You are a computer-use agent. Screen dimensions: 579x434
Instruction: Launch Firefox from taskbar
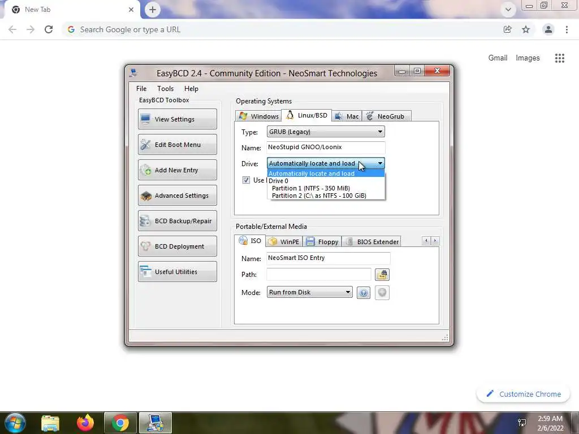click(x=85, y=423)
